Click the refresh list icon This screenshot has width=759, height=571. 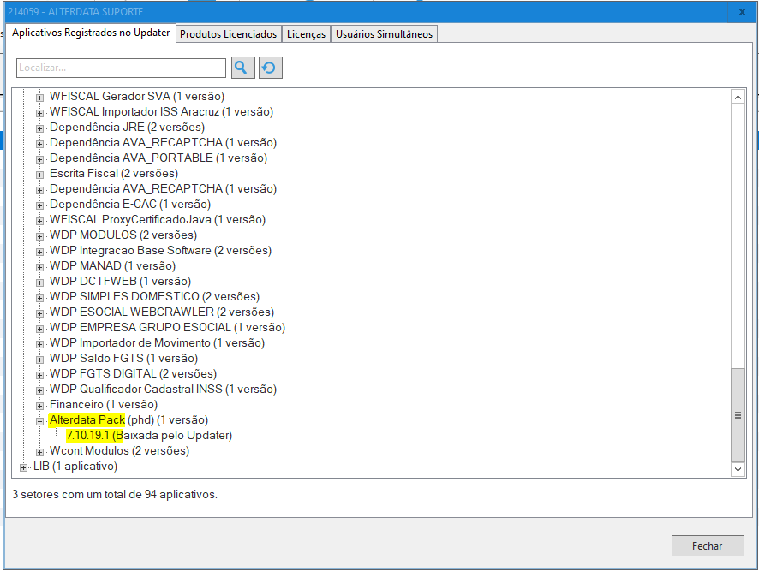(271, 68)
